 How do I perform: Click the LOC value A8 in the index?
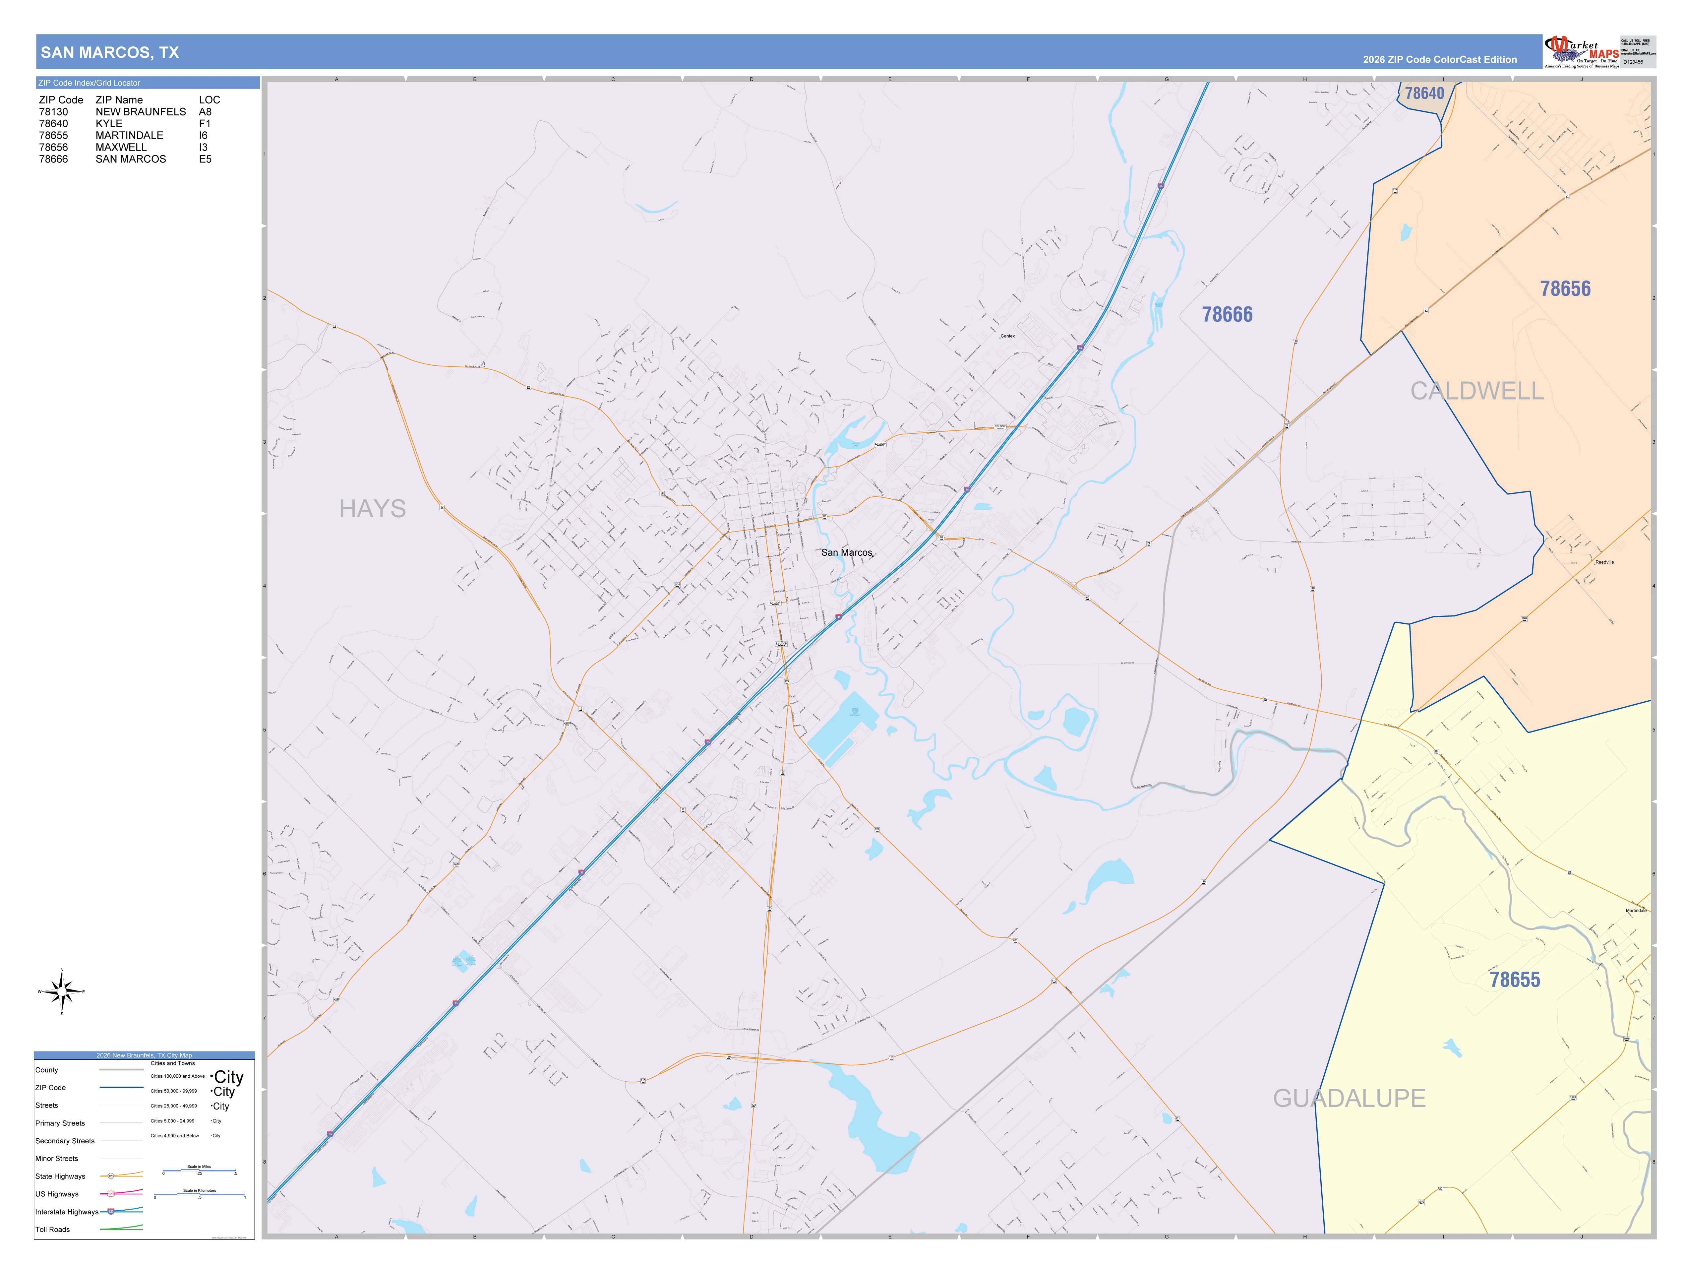pyautogui.click(x=205, y=112)
